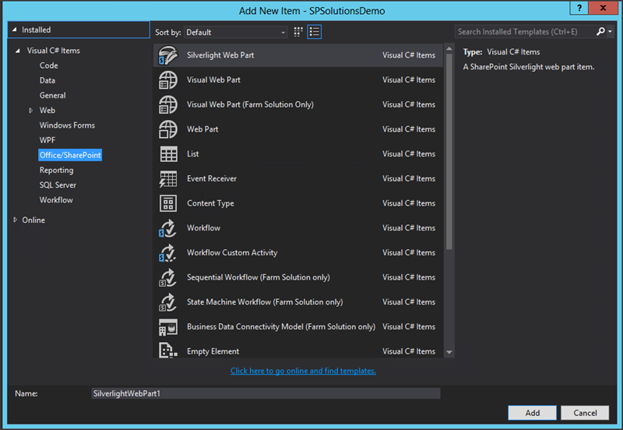Expand the Online templates section
The image size is (623, 430).
tap(16, 220)
